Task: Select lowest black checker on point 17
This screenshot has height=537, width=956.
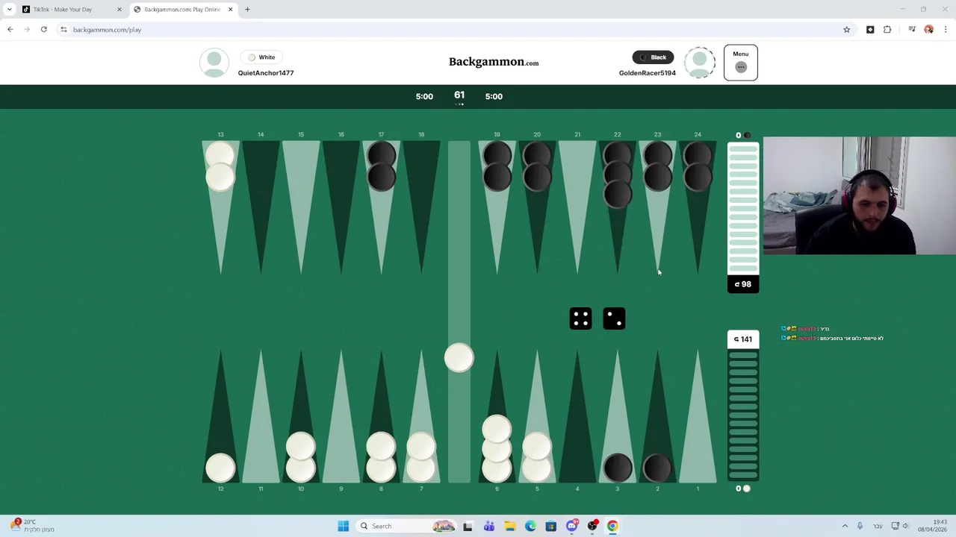Action: 381,177
